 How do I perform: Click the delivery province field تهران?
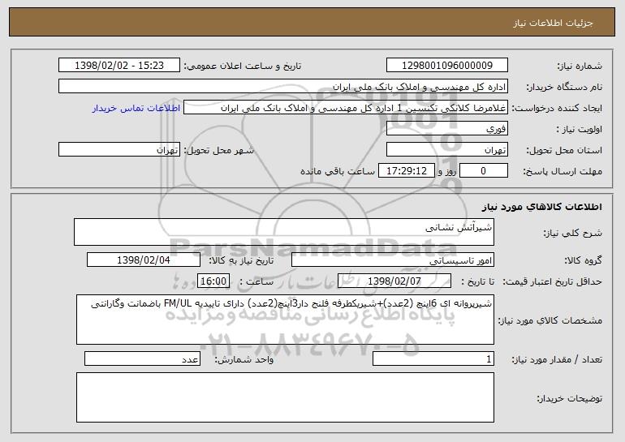[x=446, y=150]
